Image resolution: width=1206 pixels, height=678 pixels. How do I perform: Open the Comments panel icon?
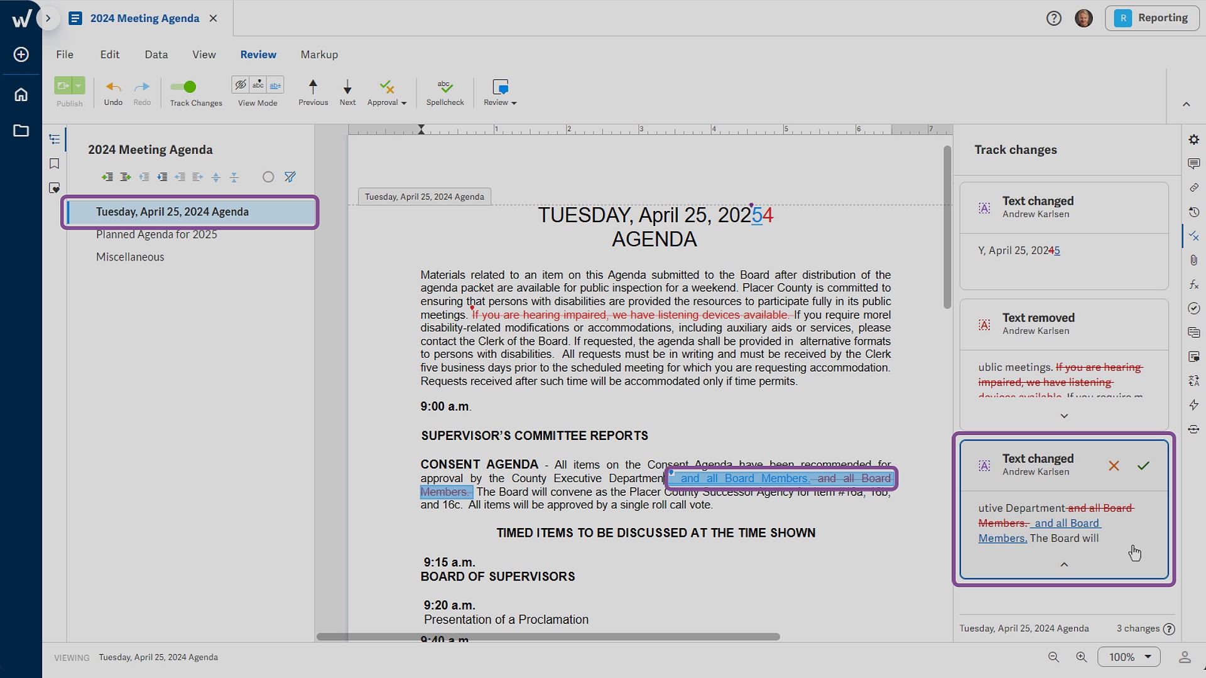pos(1193,164)
